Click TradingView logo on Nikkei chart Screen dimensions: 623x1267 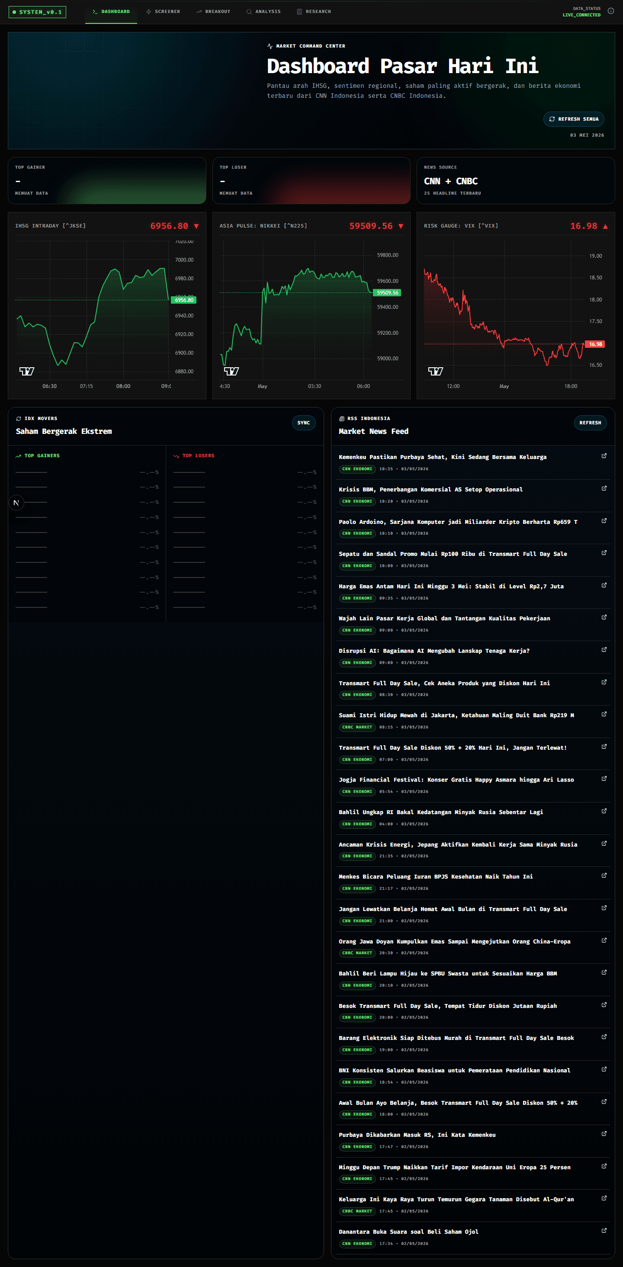point(231,371)
